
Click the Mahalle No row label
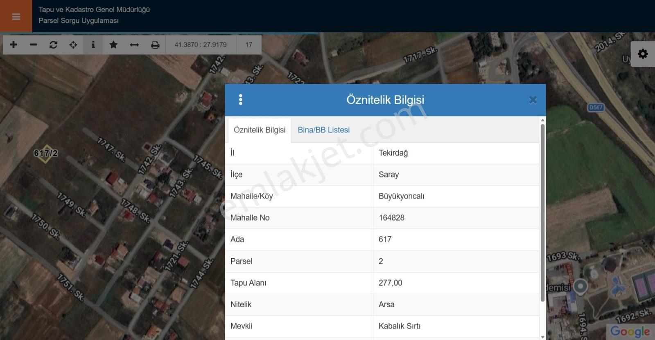(250, 218)
